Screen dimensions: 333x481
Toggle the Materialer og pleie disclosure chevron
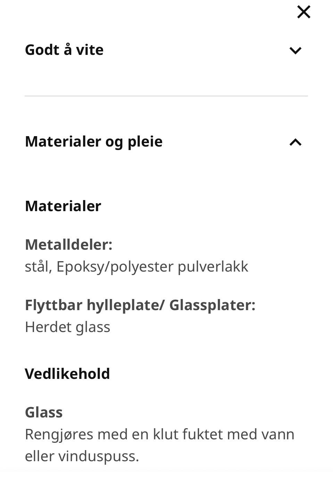pyautogui.click(x=295, y=142)
